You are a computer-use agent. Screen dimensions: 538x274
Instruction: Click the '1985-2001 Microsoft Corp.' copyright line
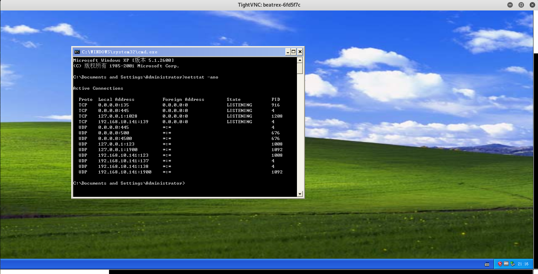point(126,66)
